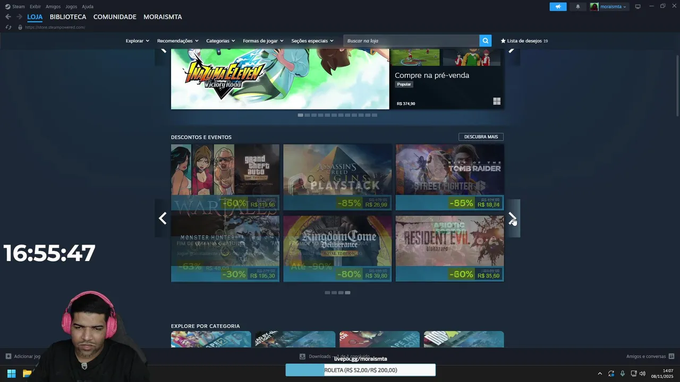Select the last discounts page dot
This screenshot has width=680, height=382.
(x=347, y=293)
